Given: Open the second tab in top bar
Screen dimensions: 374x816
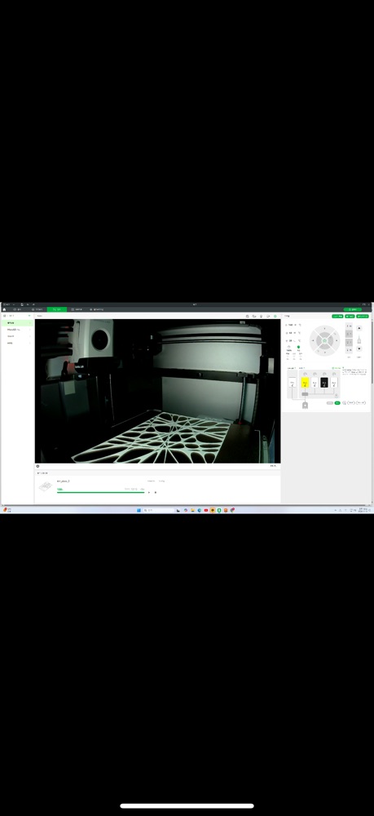Looking at the screenshot, I should pos(37,309).
